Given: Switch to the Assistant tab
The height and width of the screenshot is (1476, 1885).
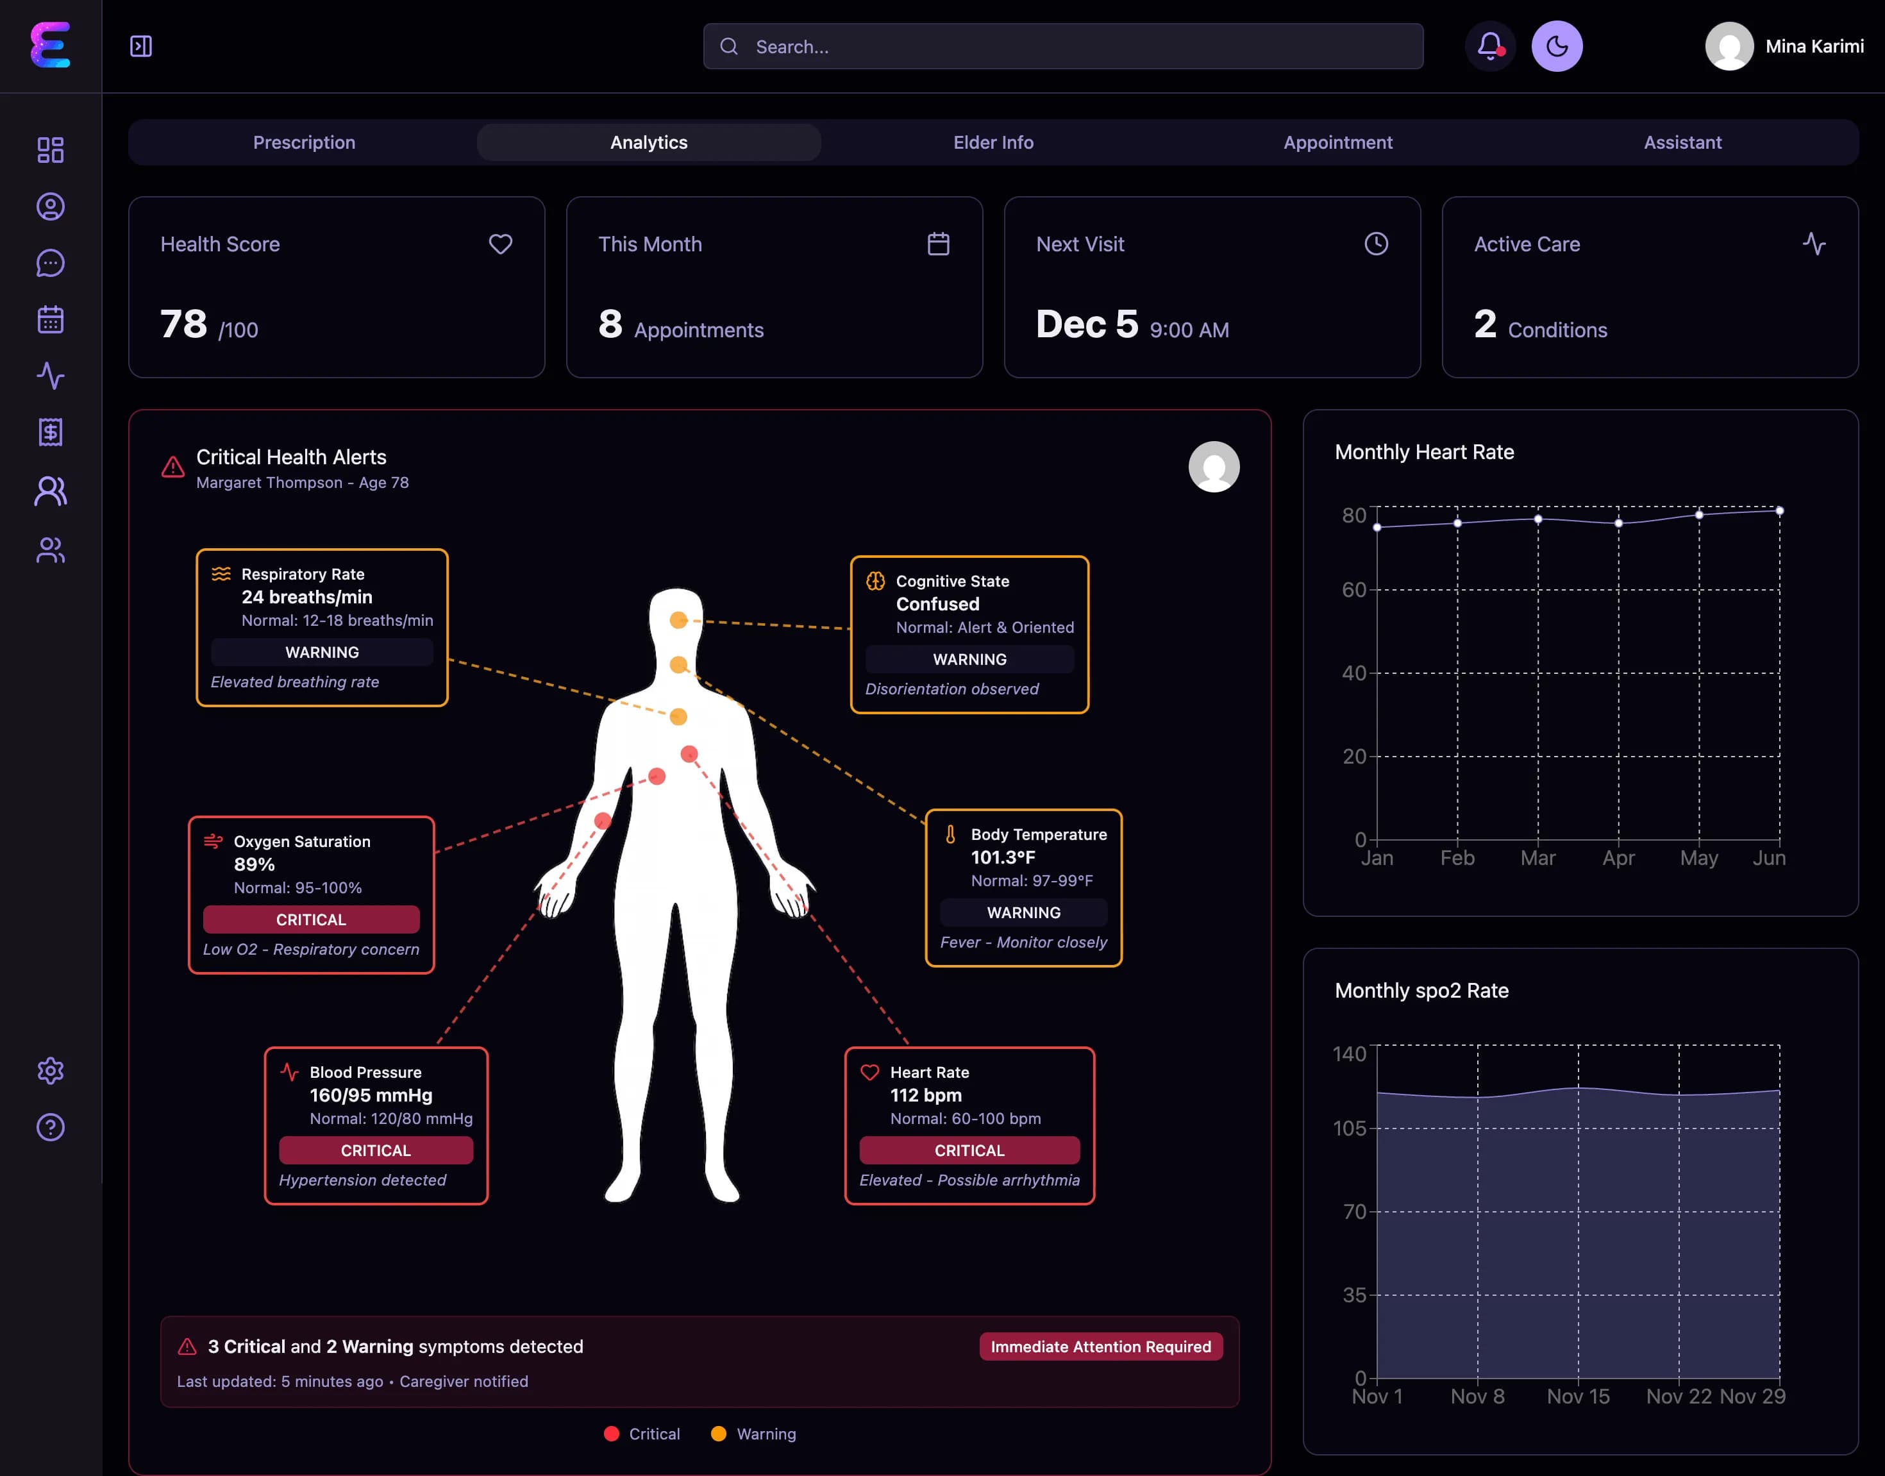Looking at the screenshot, I should click(x=1682, y=142).
